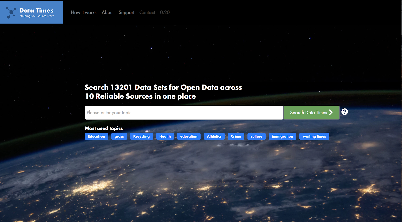Click the 'Helping you source Data' tagline
Image resolution: width=402 pixels, height=222 pixels.
pos(37,16)
